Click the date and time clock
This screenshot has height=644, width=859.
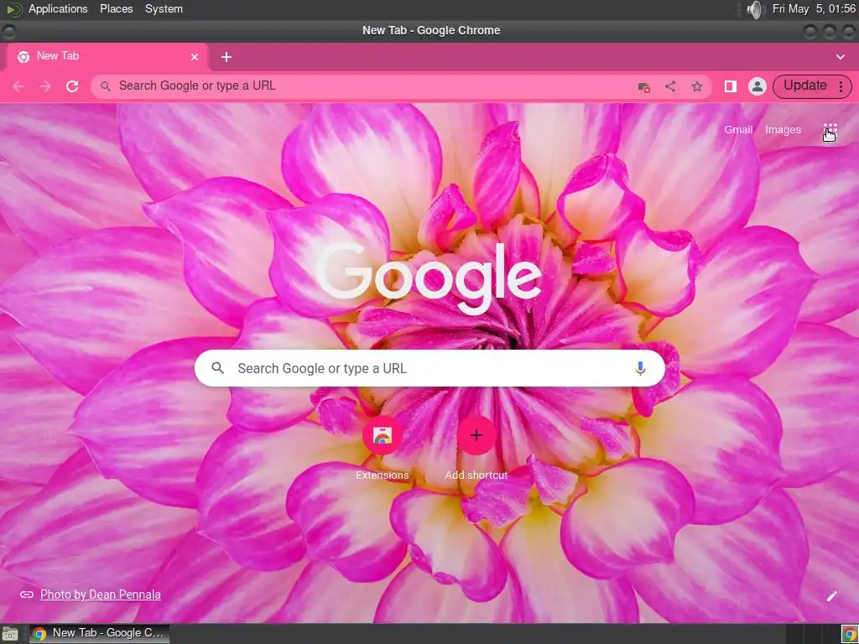814,8
